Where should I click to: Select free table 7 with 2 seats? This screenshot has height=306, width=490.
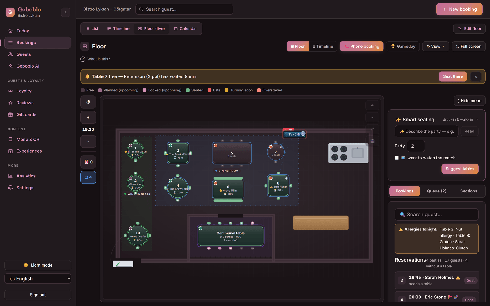[x=276, y=153]
